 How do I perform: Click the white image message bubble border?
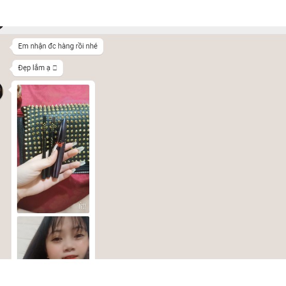coord(92,146)
